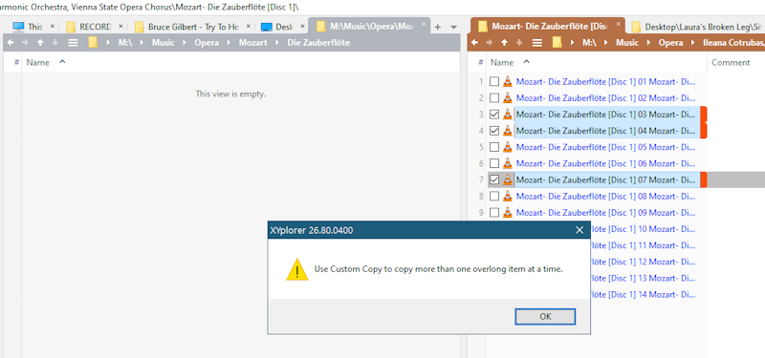Check the checkbox for track 05
Image resolution: width=765 pixels, height=358 pixels.
click(x=494, y=147)
